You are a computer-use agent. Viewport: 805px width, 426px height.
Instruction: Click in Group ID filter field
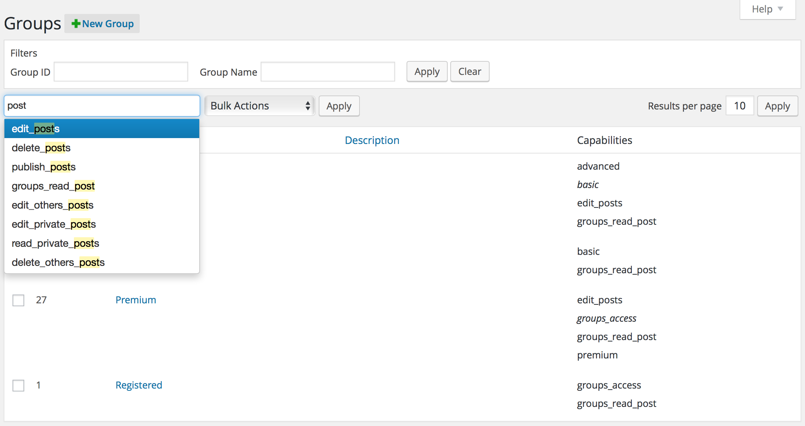coord(121,71)
